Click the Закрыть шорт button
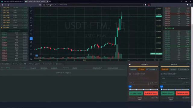The height and width of the screenshot is (108, 193). click(168, 93)
